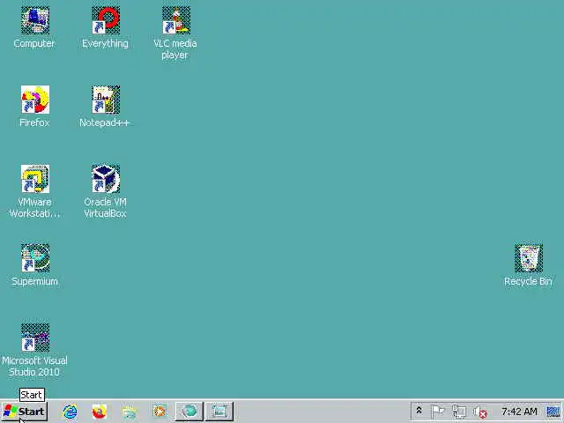Show hidden tray icons with the double chevron
564x423 pixels.
(x=419, y=411)
